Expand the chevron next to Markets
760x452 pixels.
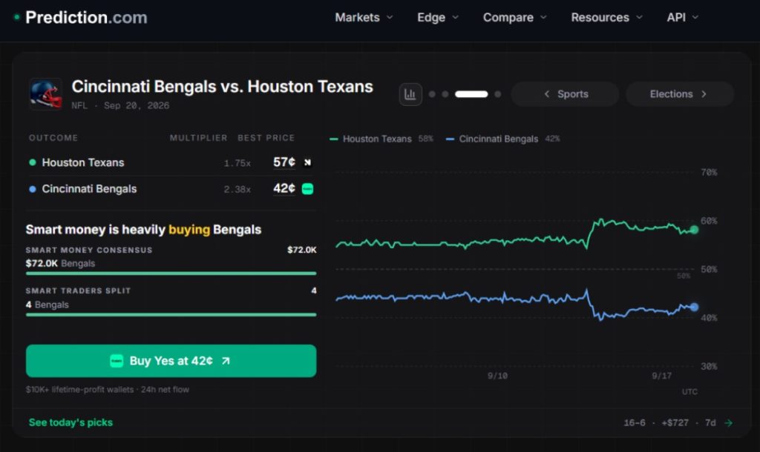point(390,18)
